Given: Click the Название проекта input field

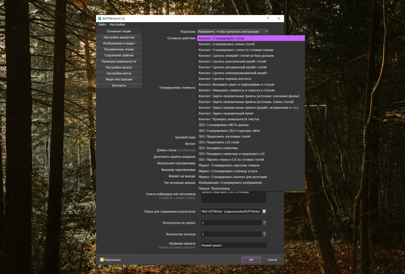Looking at the screenshot, I should pos(233,245).
